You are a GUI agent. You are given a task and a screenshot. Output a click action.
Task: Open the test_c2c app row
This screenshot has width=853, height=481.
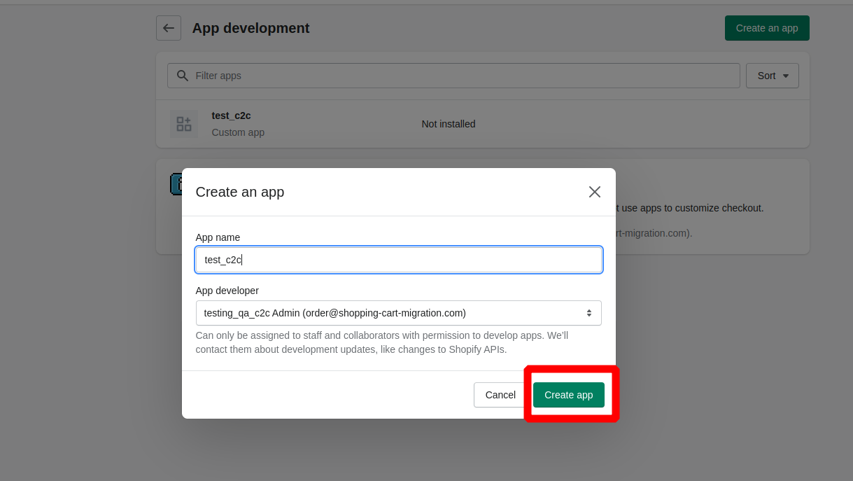483,124
